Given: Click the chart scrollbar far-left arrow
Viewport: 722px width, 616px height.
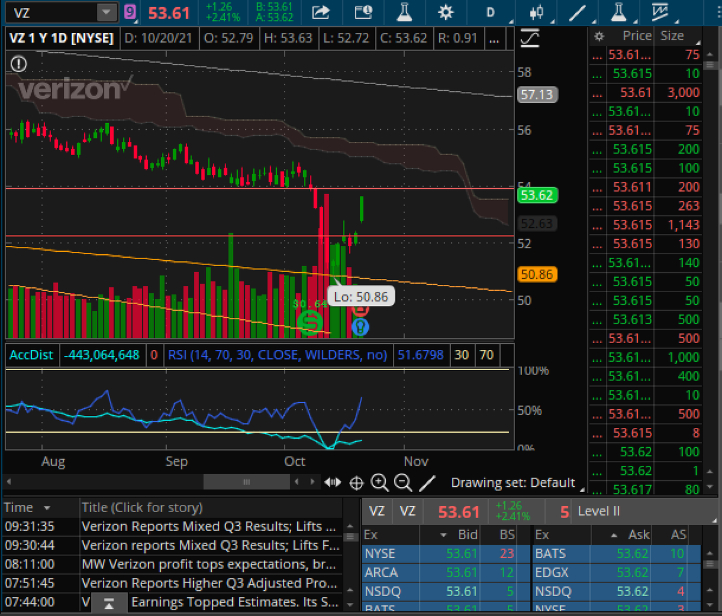Looking at the screenshot, I should [8, 482].
